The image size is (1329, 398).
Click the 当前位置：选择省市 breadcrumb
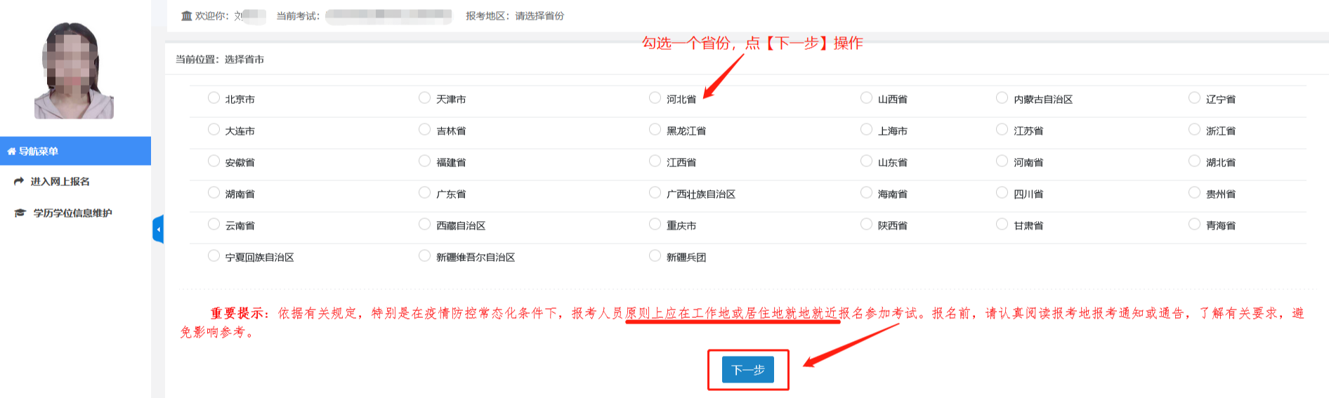click(220, 60)
